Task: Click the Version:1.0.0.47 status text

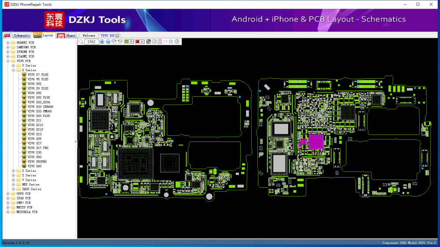Action: click(x=16, y=243)
